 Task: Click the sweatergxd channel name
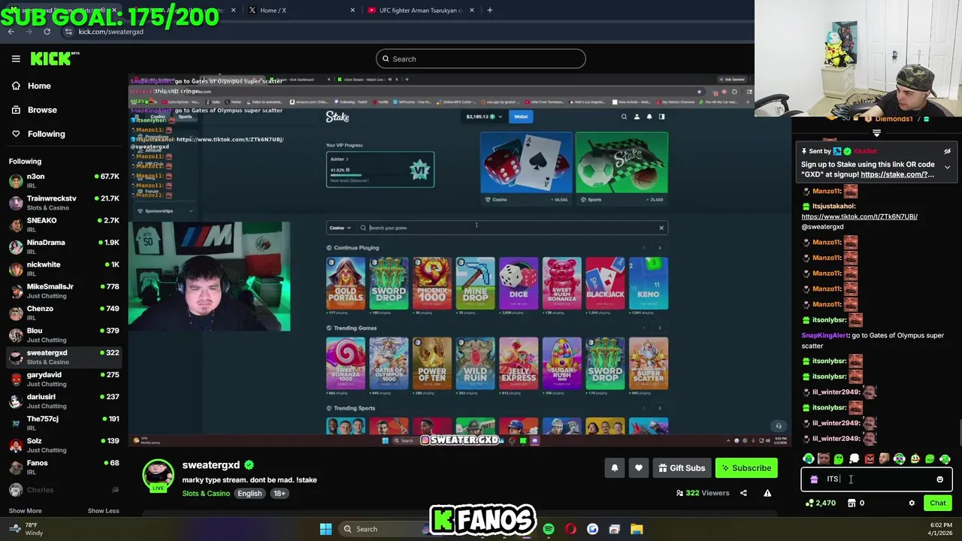[x=210, y=465]
